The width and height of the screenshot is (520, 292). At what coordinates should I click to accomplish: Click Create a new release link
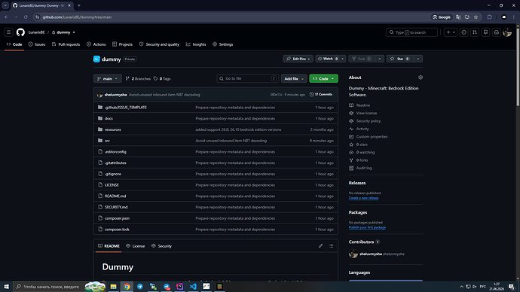[x=363, y=198]
